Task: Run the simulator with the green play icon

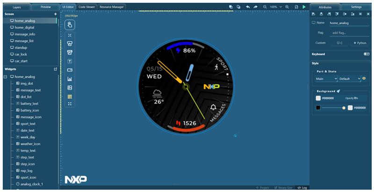Action: click(x=304, y=7)
